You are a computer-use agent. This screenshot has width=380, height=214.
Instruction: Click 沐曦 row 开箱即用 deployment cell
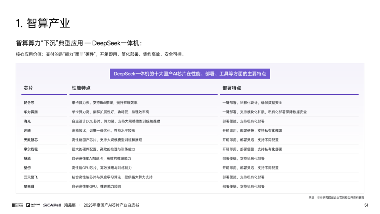[252, 131]
